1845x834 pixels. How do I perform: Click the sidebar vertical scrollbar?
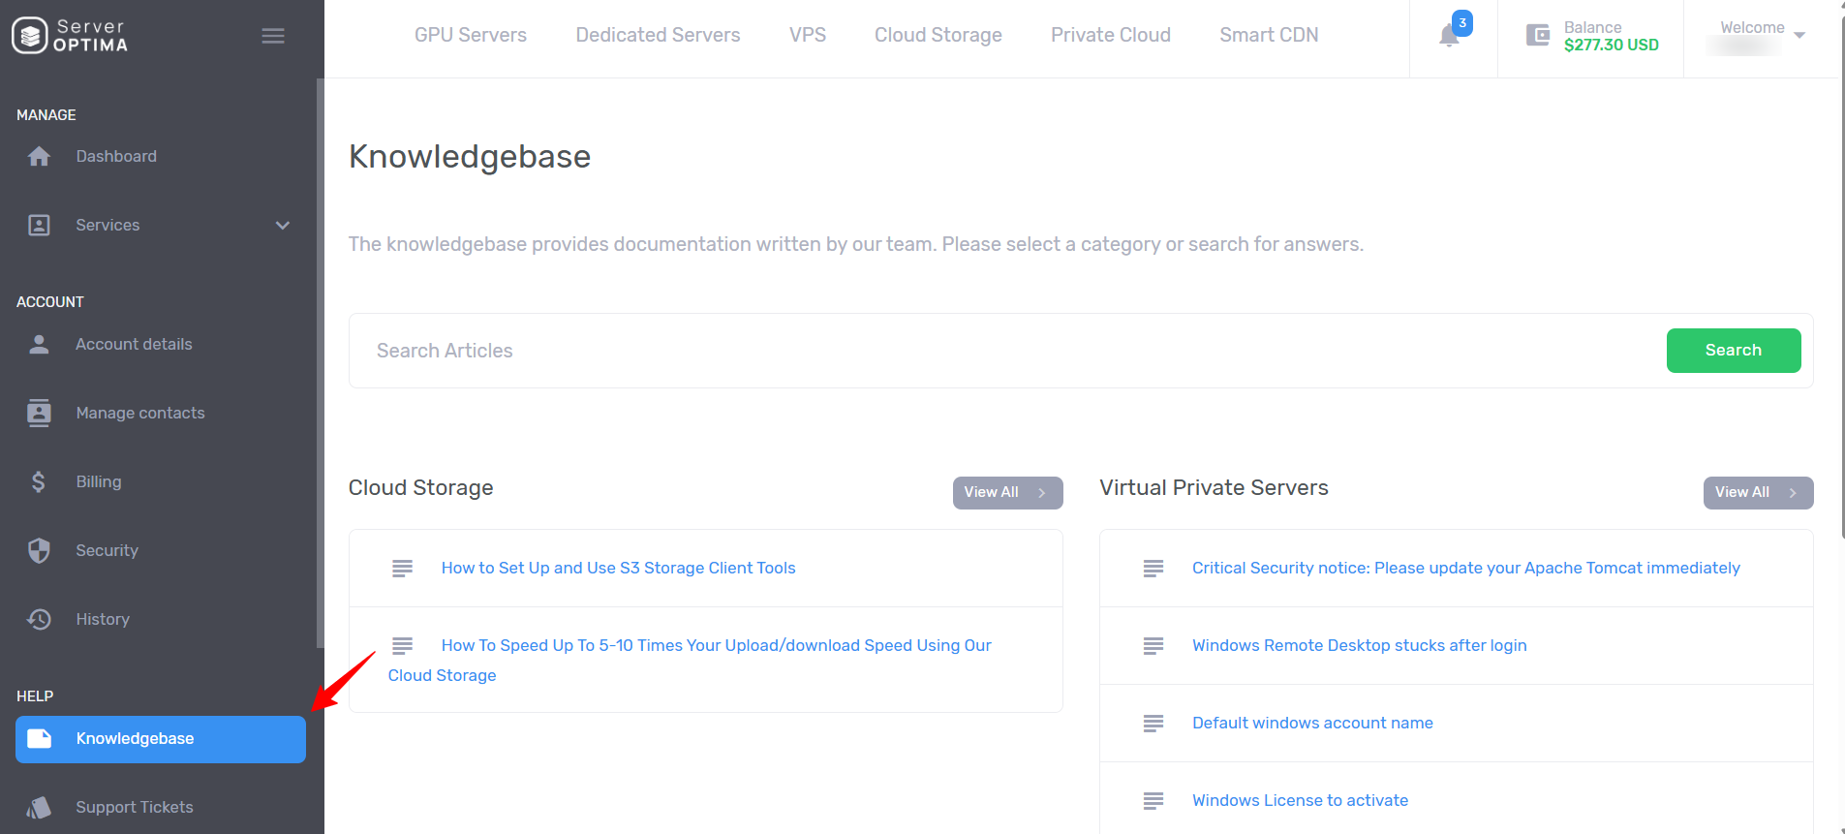tap(320, 363)
